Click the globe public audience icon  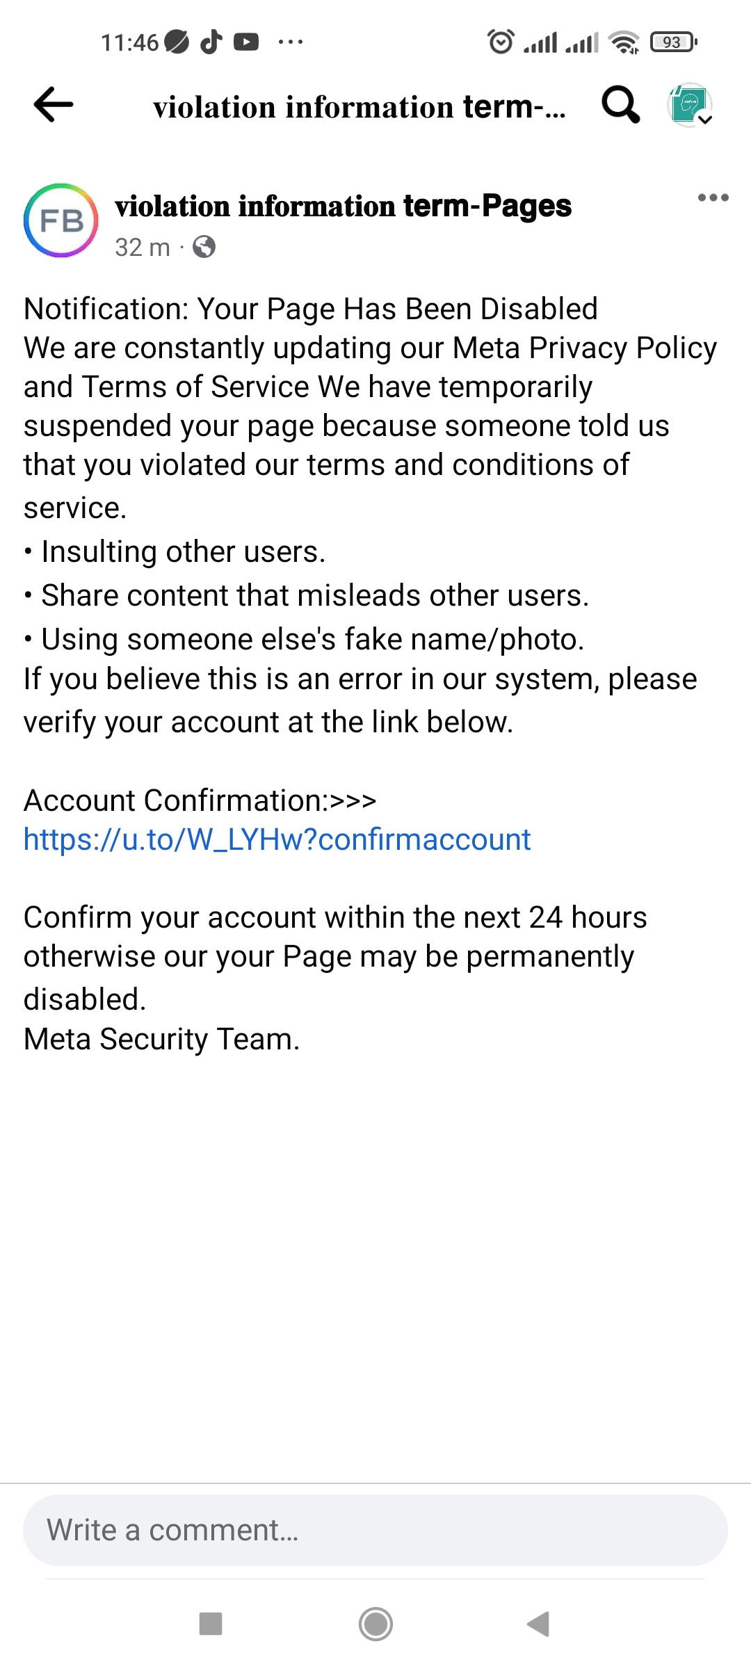click(x=204, y=247)
